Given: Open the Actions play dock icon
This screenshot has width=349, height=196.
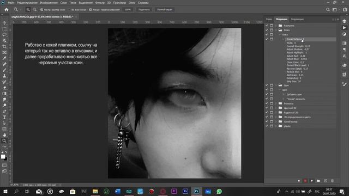Looking at the screenshot, I should 344,28.
